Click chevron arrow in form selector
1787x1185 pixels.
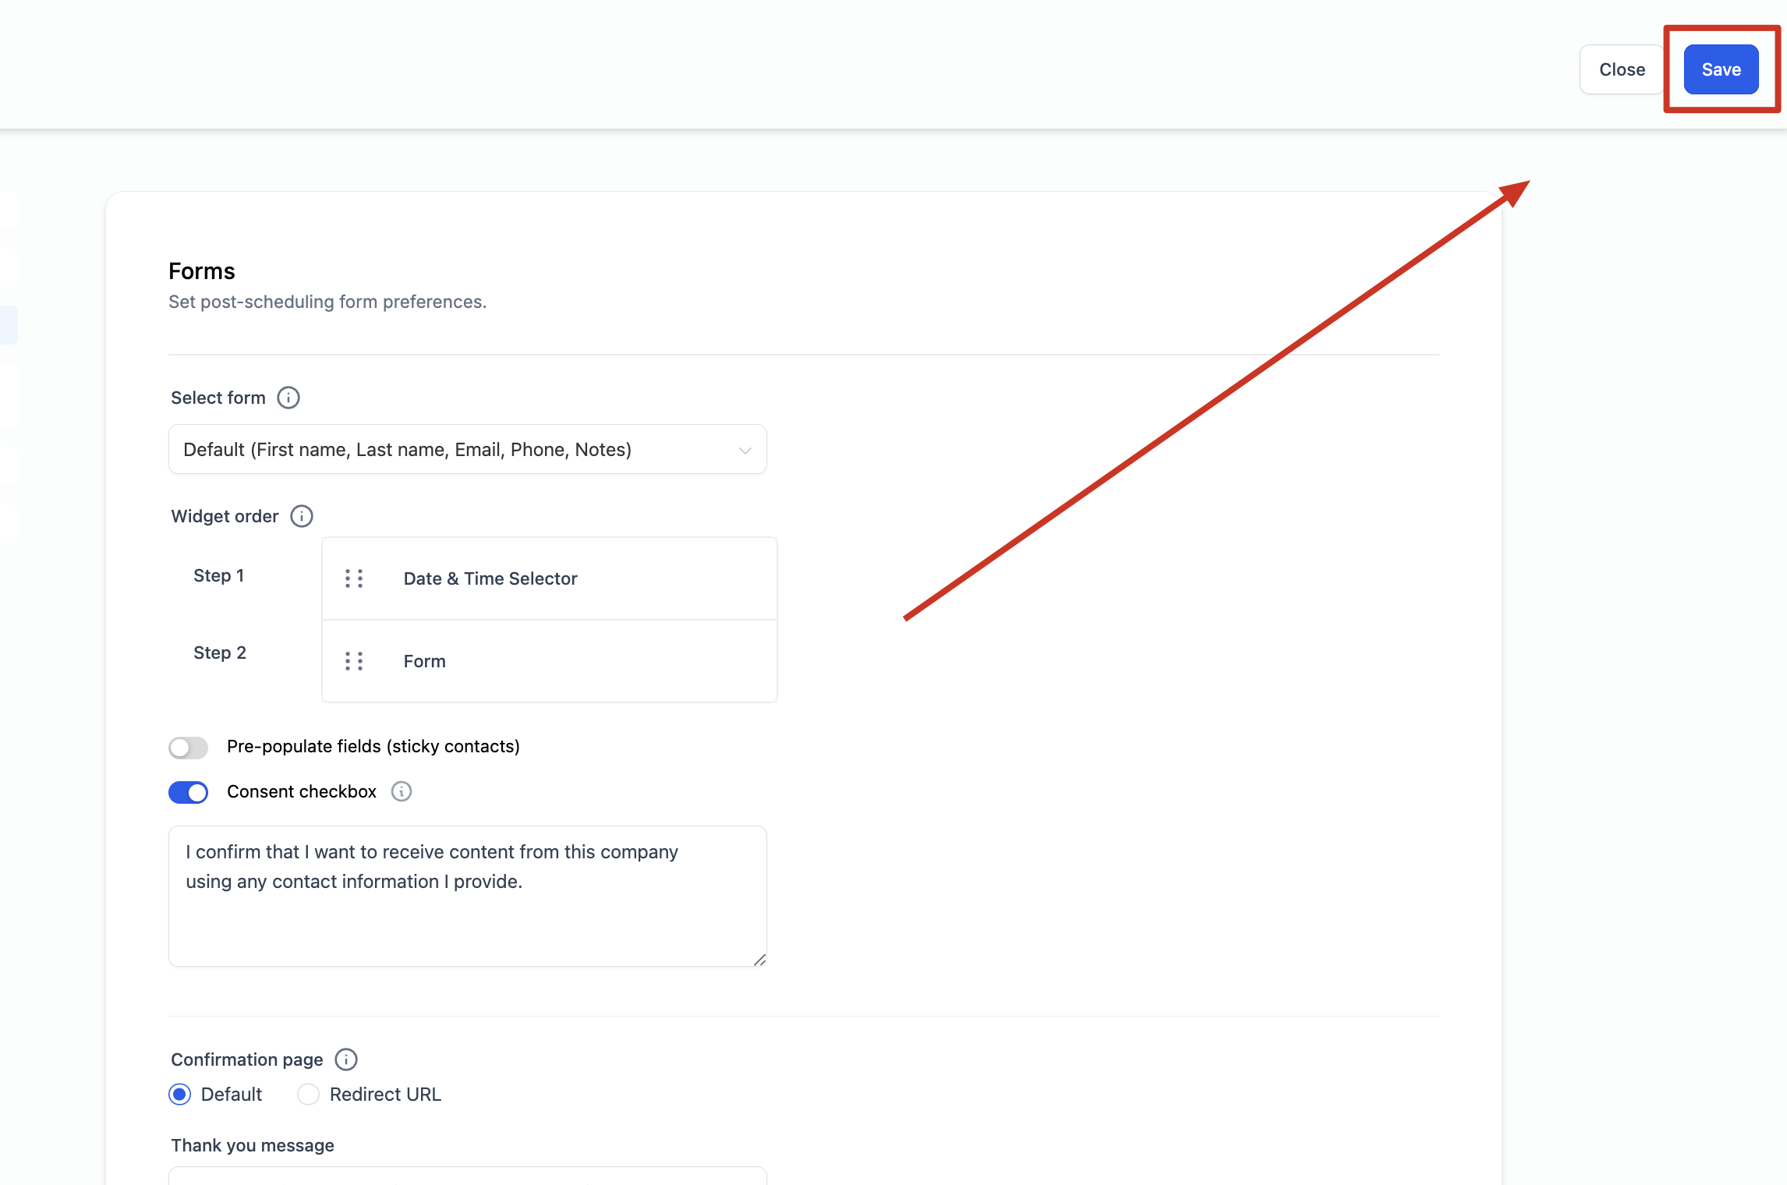pyautogui.click(x=745, y=451)
